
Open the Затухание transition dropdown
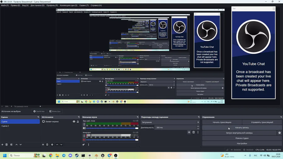tap(170, 122)
